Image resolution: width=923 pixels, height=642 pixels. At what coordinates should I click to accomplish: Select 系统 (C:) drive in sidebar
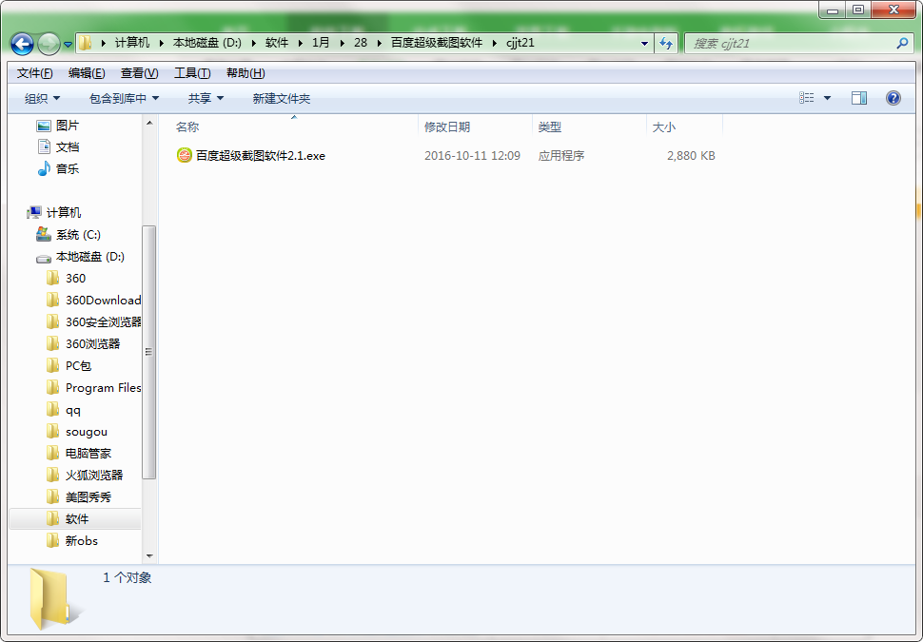point(69,234)
